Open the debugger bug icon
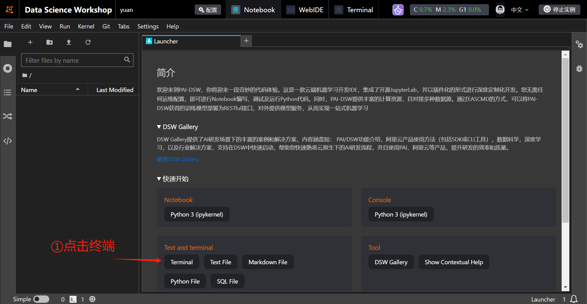The image size is (587, 304). pyautogui.click(x=579, y=68)
